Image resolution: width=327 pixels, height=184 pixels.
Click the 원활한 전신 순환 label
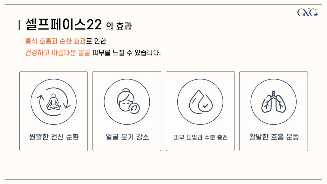tap(54, 137)
